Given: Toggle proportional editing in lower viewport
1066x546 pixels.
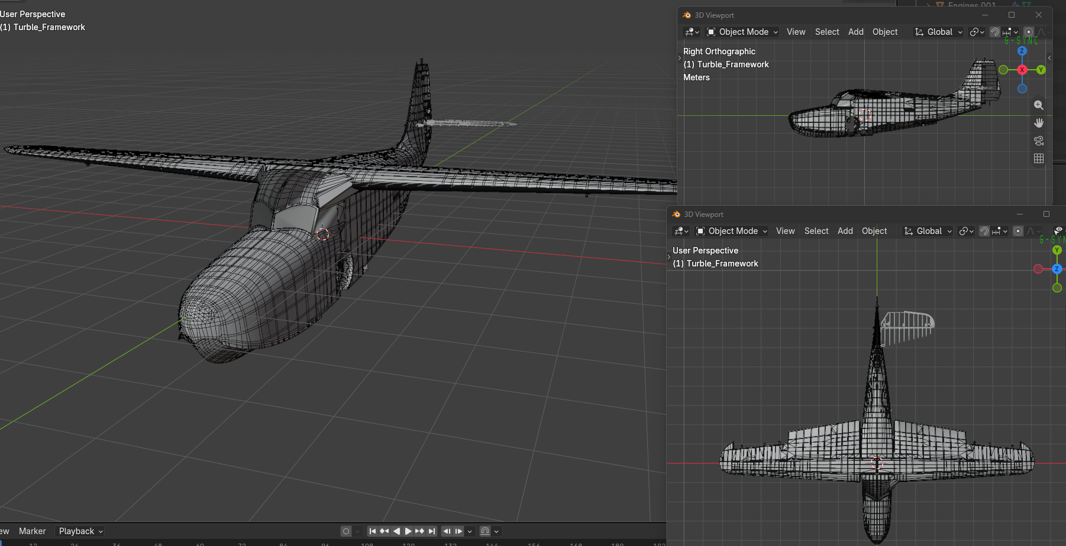Looking at the screenshot, I should point(1018,231).
